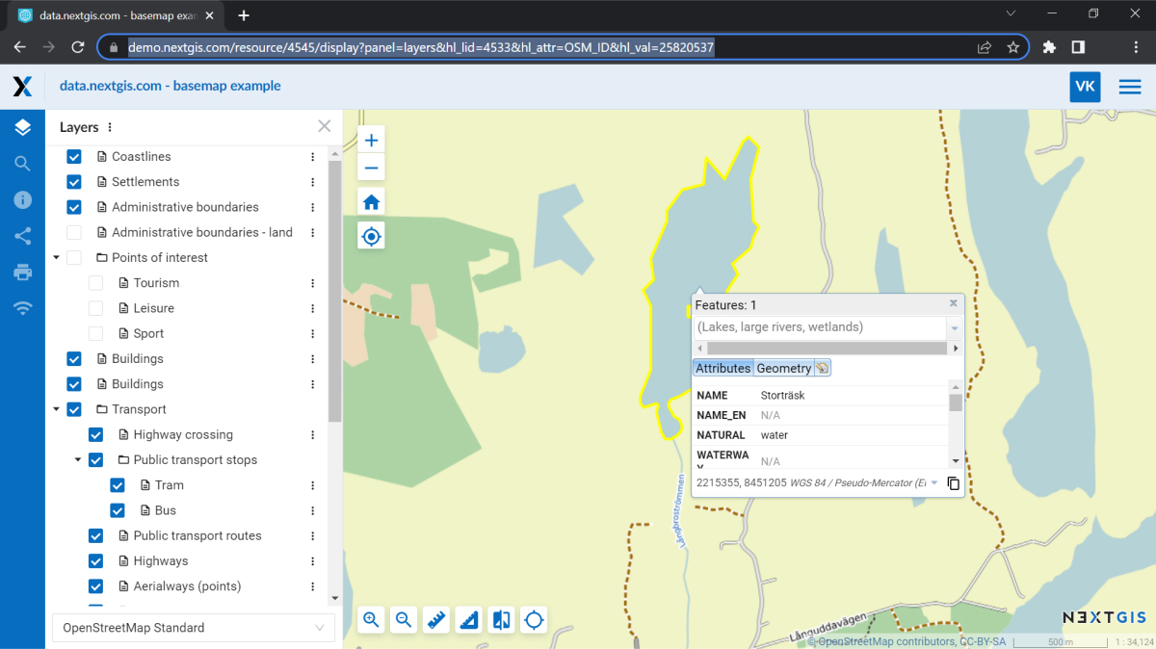This screenshot has height=649, width=1156.
Task: Select the Search tool in the sidebar
Action: click(22, 163)
